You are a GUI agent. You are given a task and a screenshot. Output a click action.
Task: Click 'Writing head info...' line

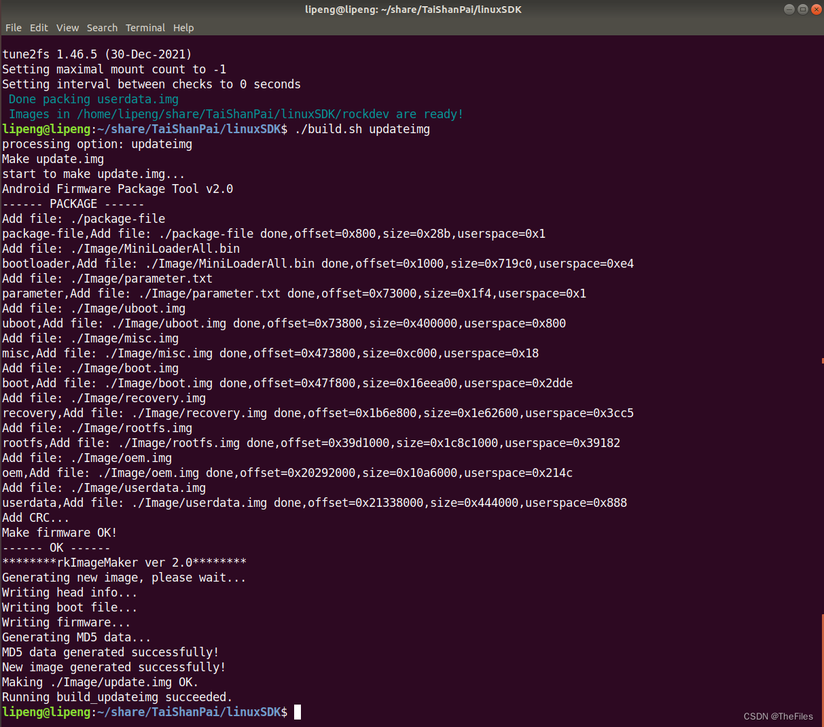(x=70, y=592)
